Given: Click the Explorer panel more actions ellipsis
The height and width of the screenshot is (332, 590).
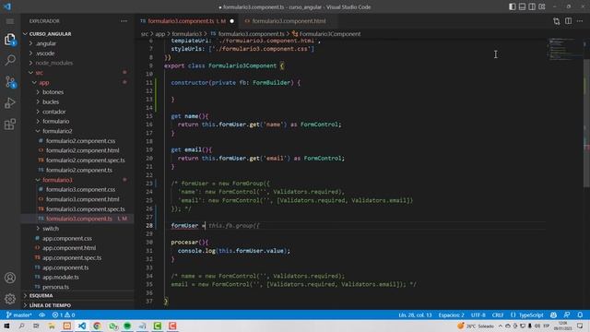Looking at the screenshot, I should (x=124, y=21).
